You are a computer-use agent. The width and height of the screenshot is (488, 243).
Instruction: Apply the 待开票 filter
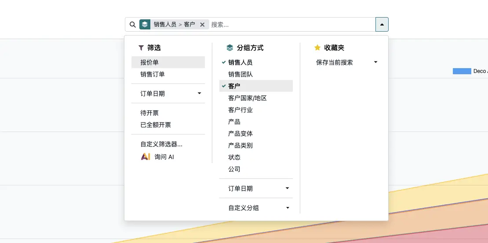tap(168, 112)
